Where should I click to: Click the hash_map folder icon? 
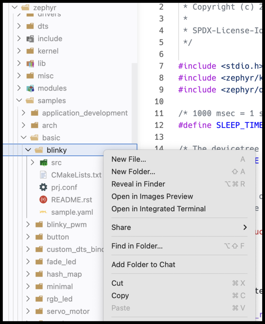click(x=39, y=274)
